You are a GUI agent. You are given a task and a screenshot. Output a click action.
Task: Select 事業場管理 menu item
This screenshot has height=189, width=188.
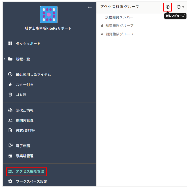[x=25, y=156]
